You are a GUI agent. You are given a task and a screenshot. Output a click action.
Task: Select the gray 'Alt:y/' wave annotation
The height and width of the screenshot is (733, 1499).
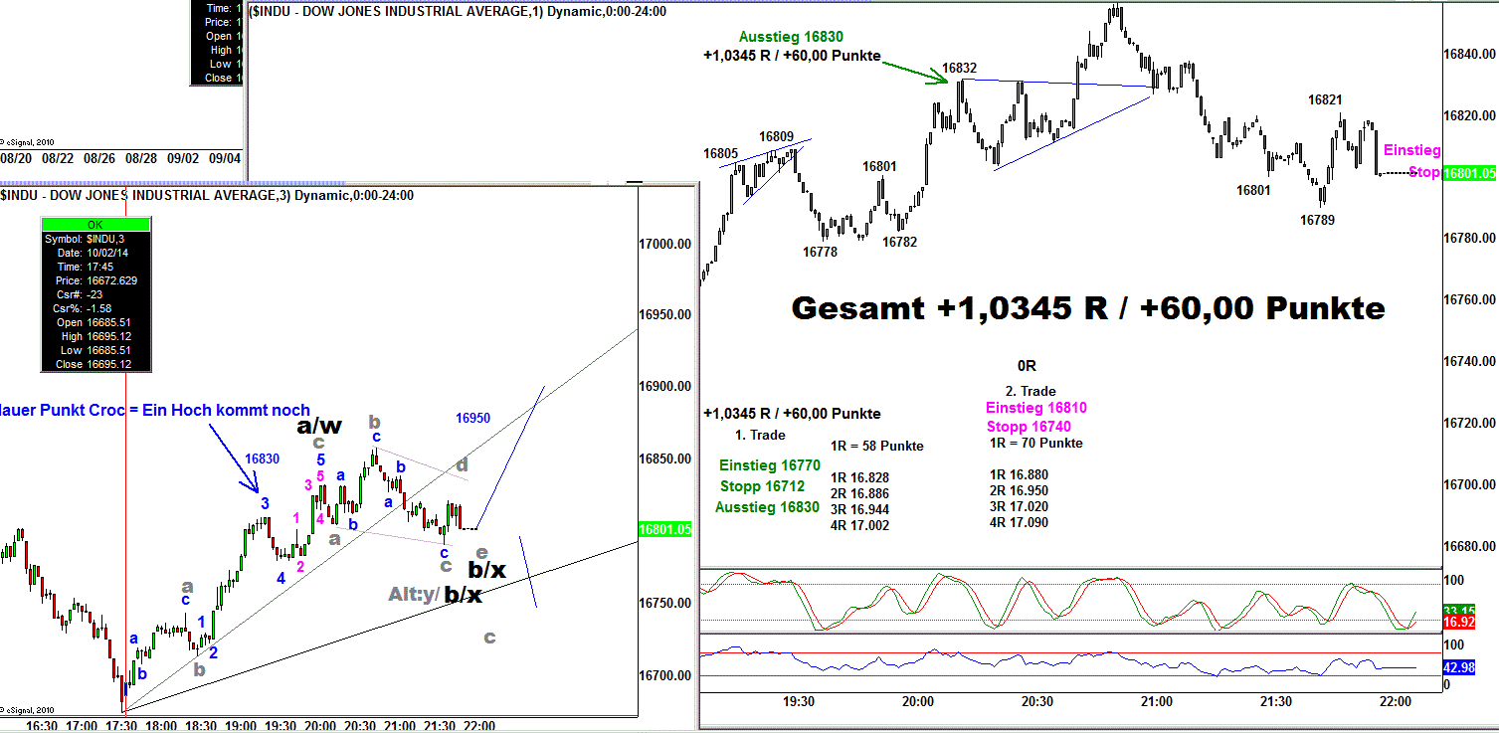point(414,594)
